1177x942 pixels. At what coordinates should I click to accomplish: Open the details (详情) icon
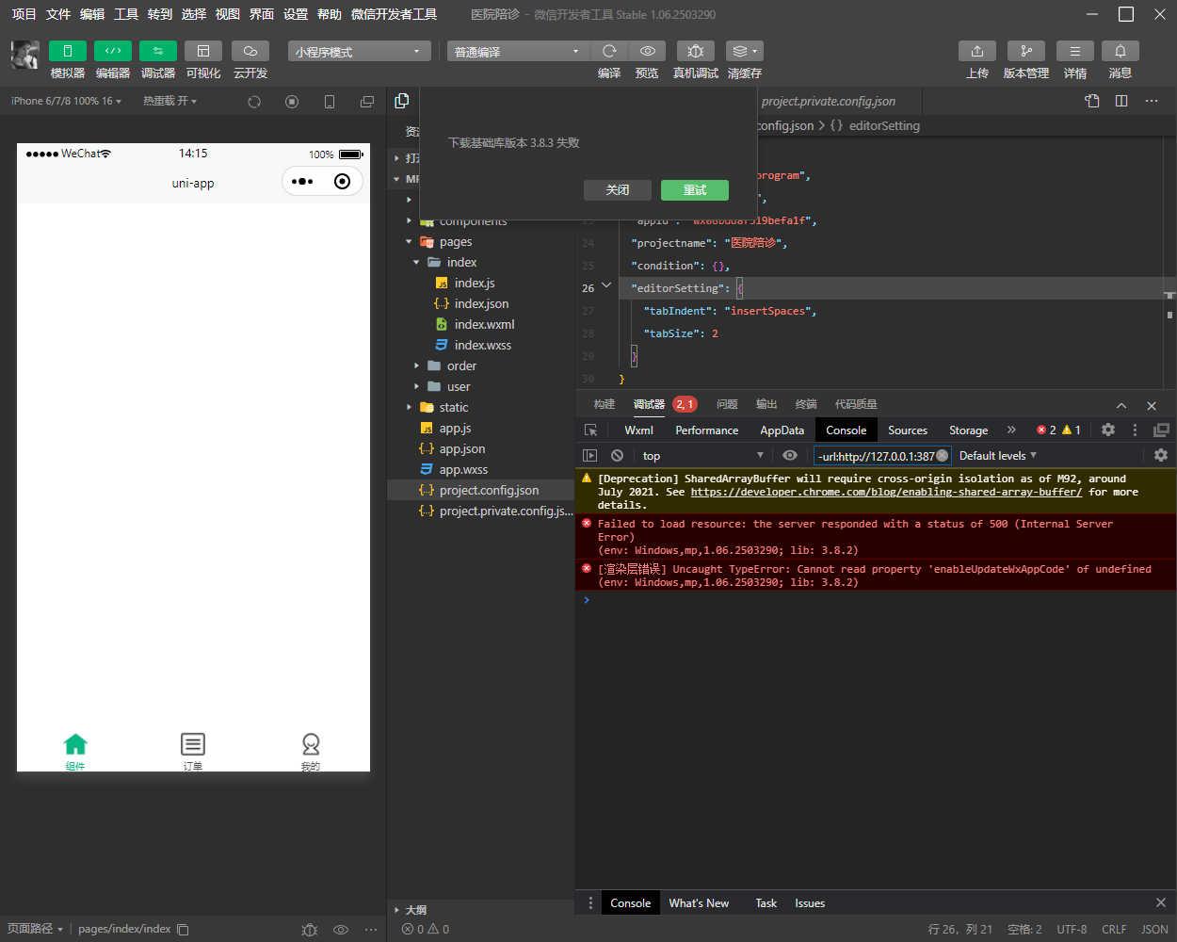coord(1075,51)
